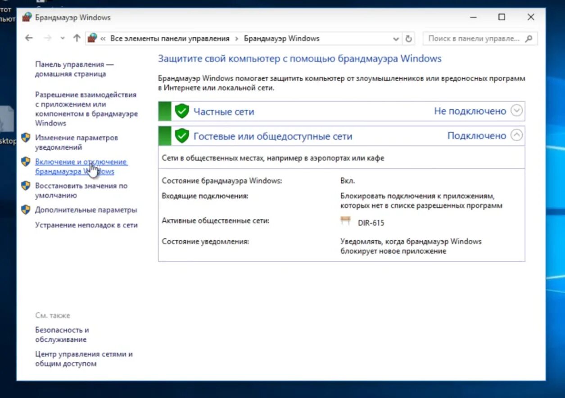
Task: Click 'Состояние брандмауэра Windows:' label
Action: (x=222, y=181)
